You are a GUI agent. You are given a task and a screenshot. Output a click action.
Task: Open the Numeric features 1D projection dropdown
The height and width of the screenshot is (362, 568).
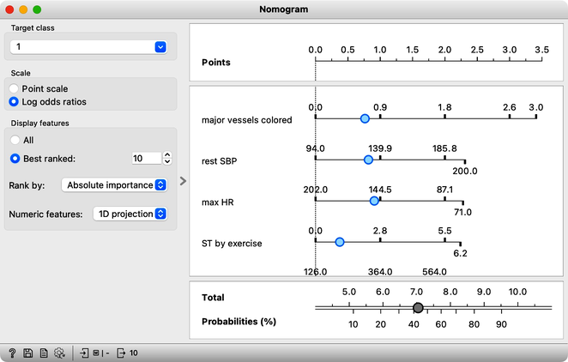pos(130,214)
